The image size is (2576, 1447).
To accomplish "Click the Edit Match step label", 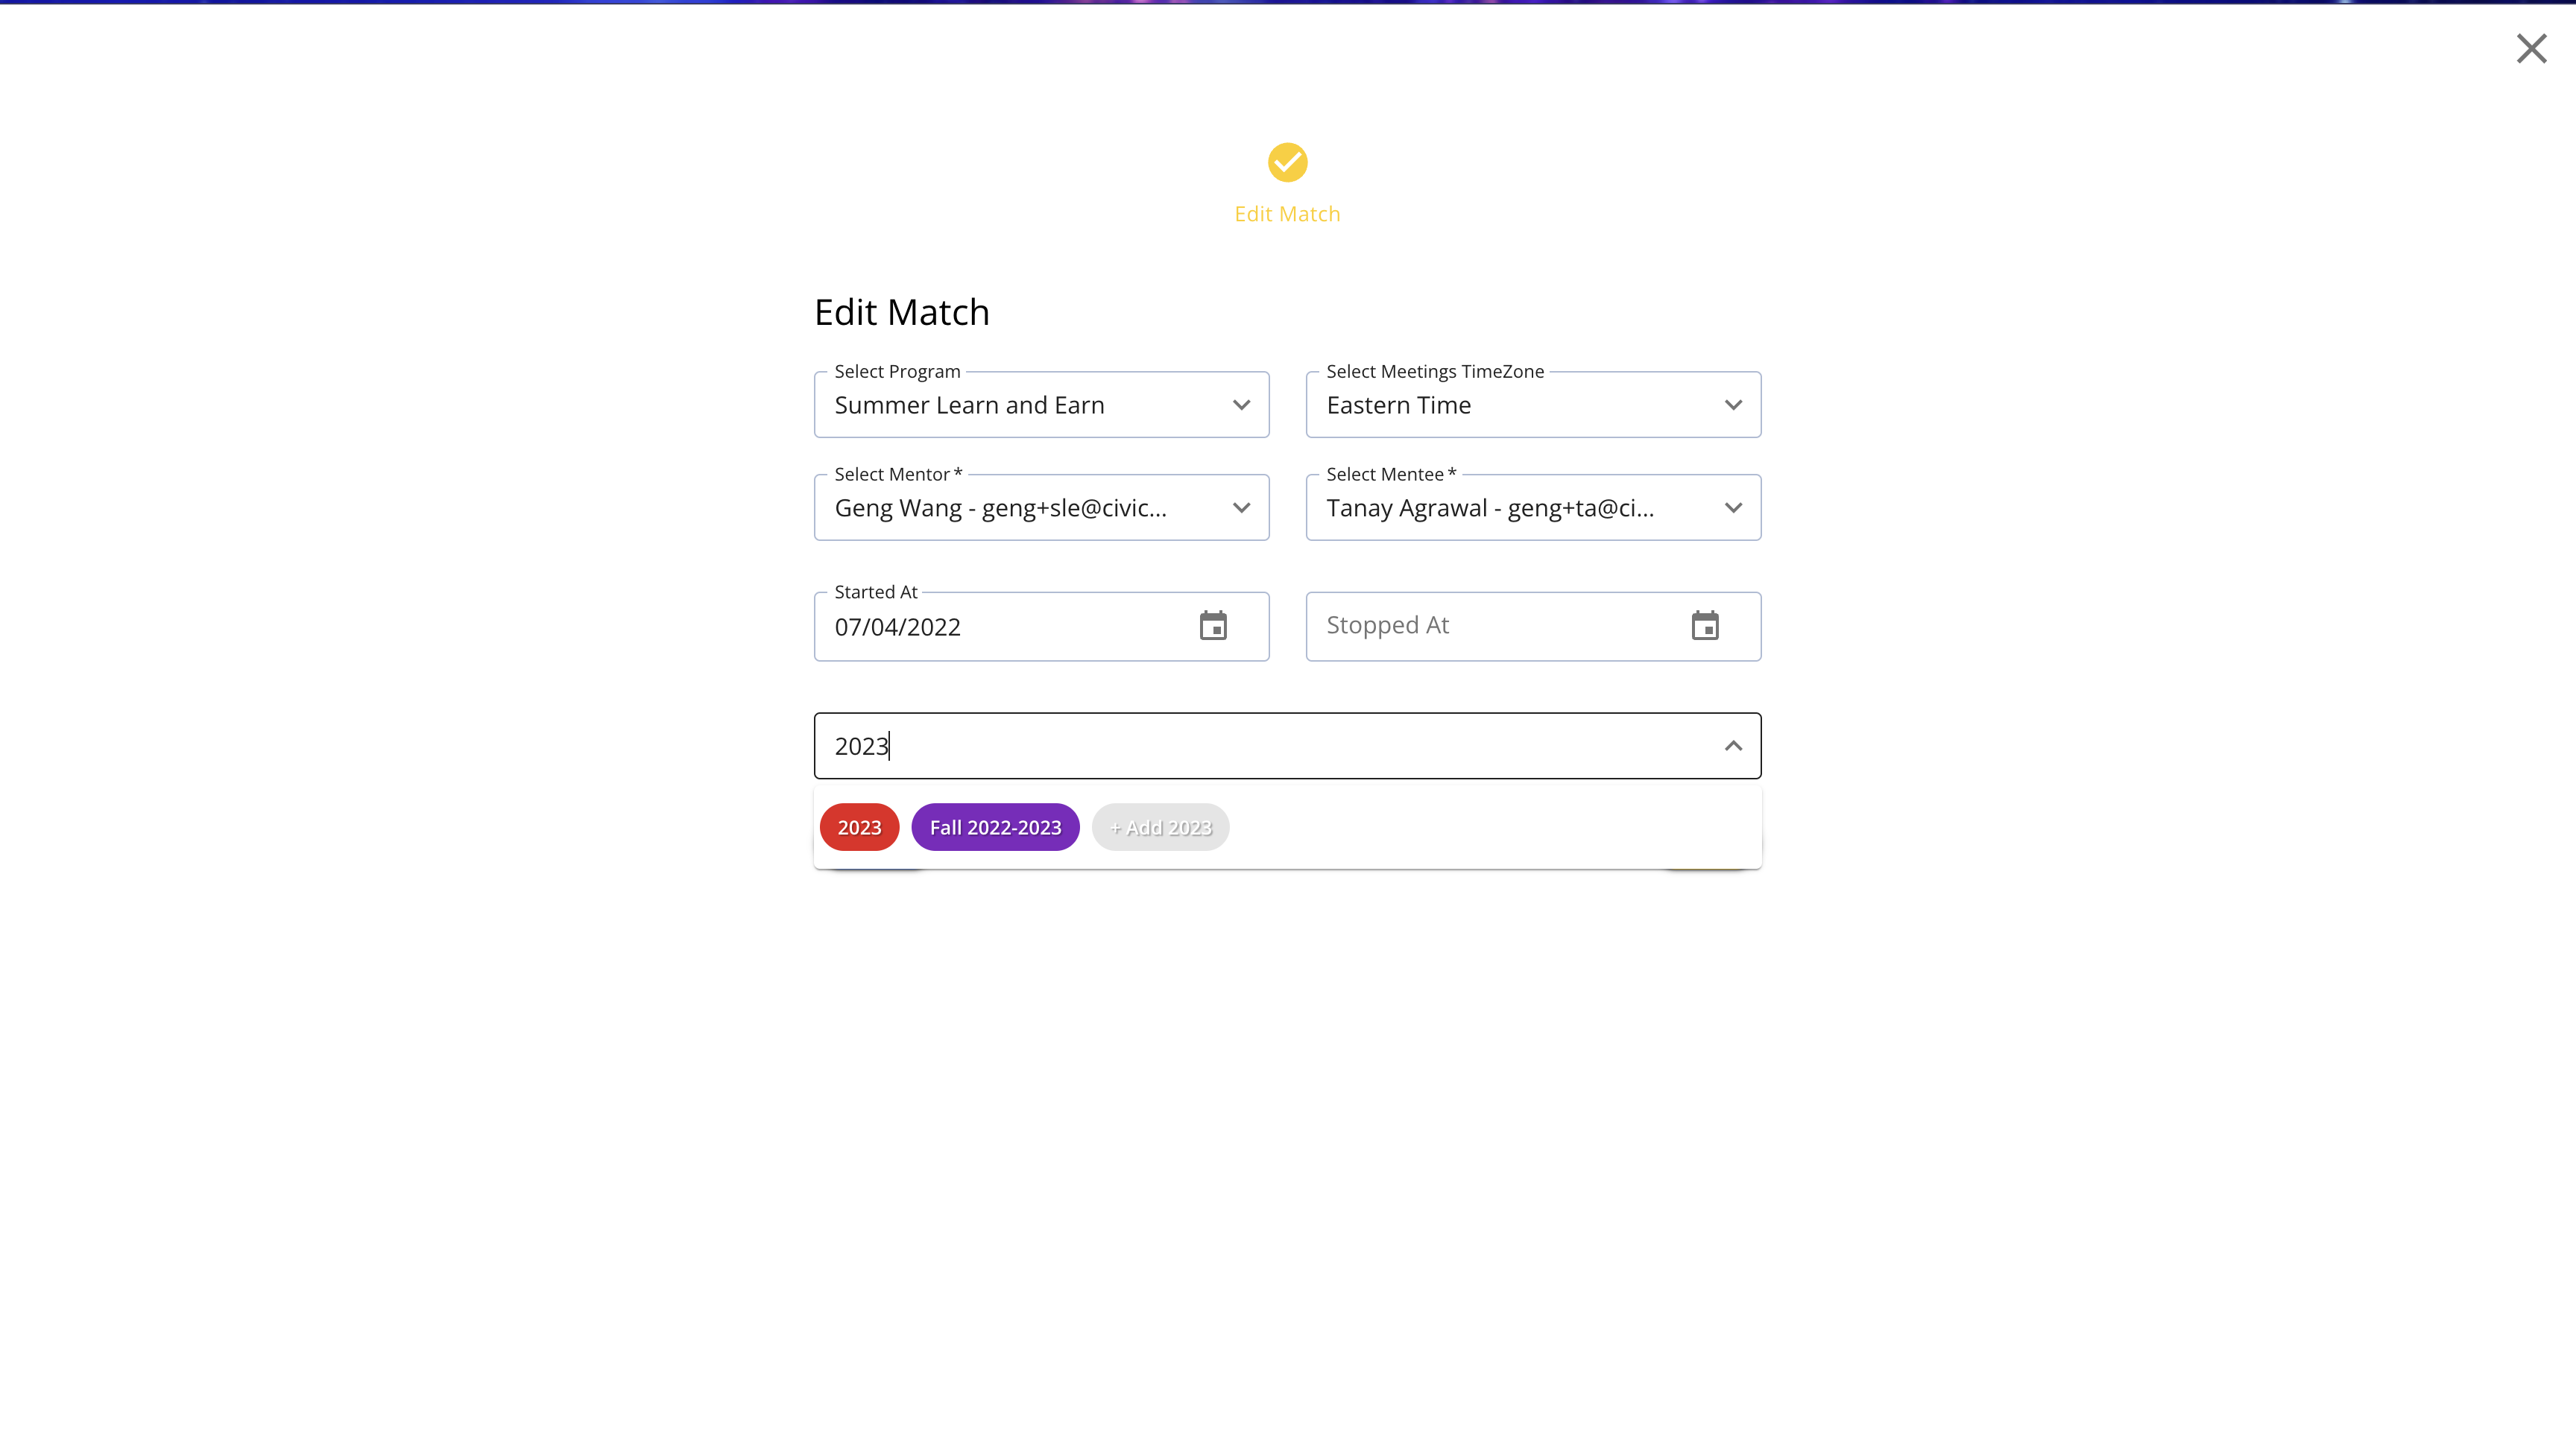I will [1287, 214].
